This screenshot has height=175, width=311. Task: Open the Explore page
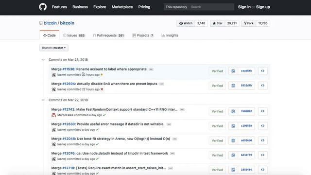pos(100,7)
